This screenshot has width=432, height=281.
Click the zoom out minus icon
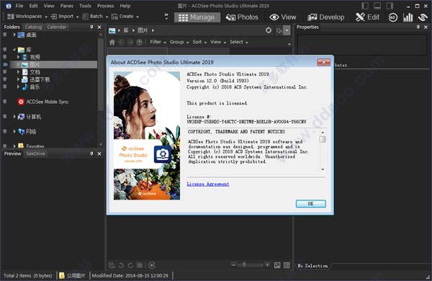(x=233, y=265)
